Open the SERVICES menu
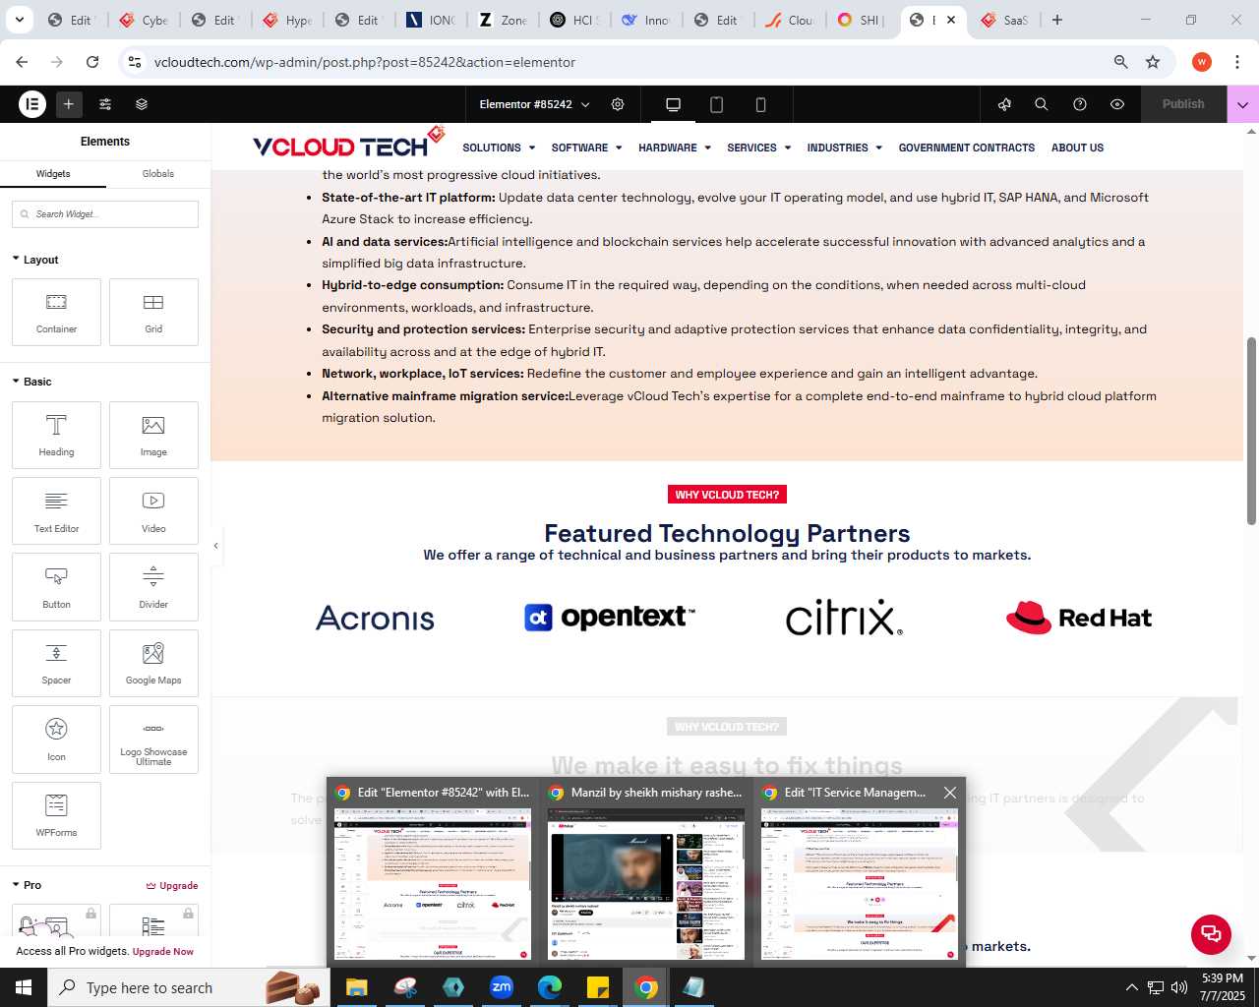The width and height of the screenshot is (1259, 1007). click(758, 148)
